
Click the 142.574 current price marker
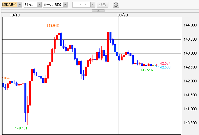(x=164, y=63)
